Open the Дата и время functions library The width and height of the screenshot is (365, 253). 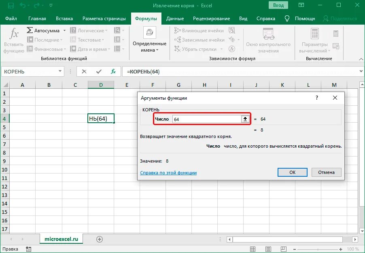point(90,49)
